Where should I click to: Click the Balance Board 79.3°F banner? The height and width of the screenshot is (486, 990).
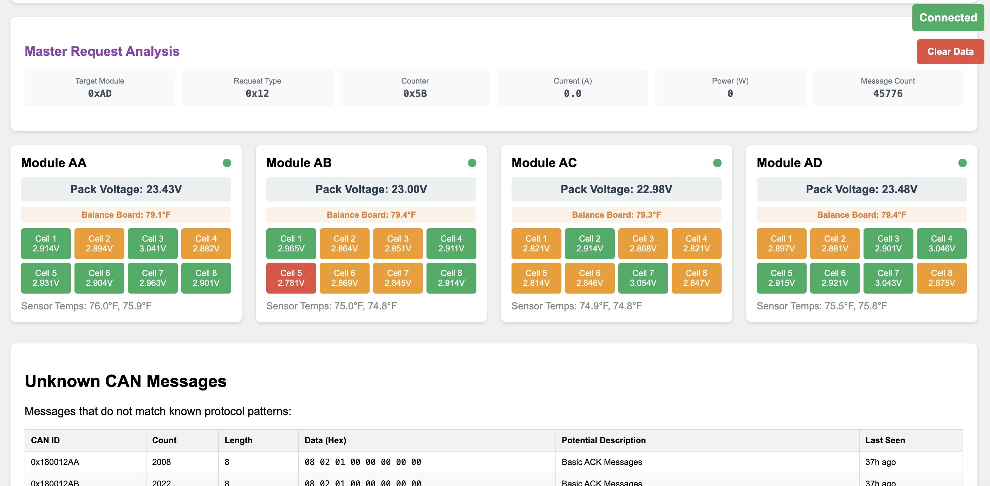[x=616, y=215]
